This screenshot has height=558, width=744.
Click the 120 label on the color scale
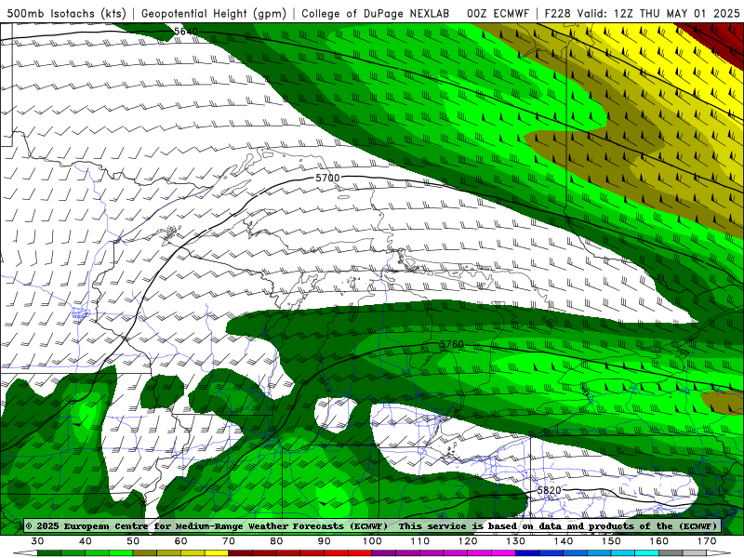click(x=468, y=541)
